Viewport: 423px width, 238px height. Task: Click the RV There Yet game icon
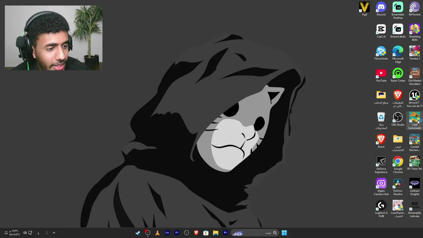pyautogui.click(x=414, y=164)
